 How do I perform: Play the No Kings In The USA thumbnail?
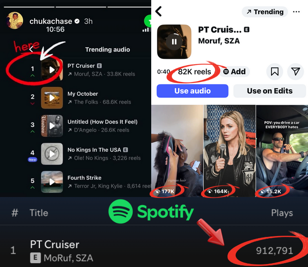tap(52, 154)
